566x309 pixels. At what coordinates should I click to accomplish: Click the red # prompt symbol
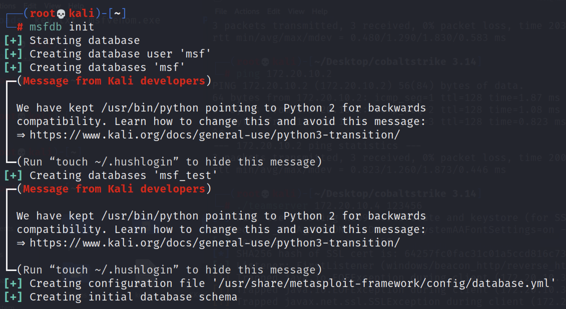tap(20, 27)
